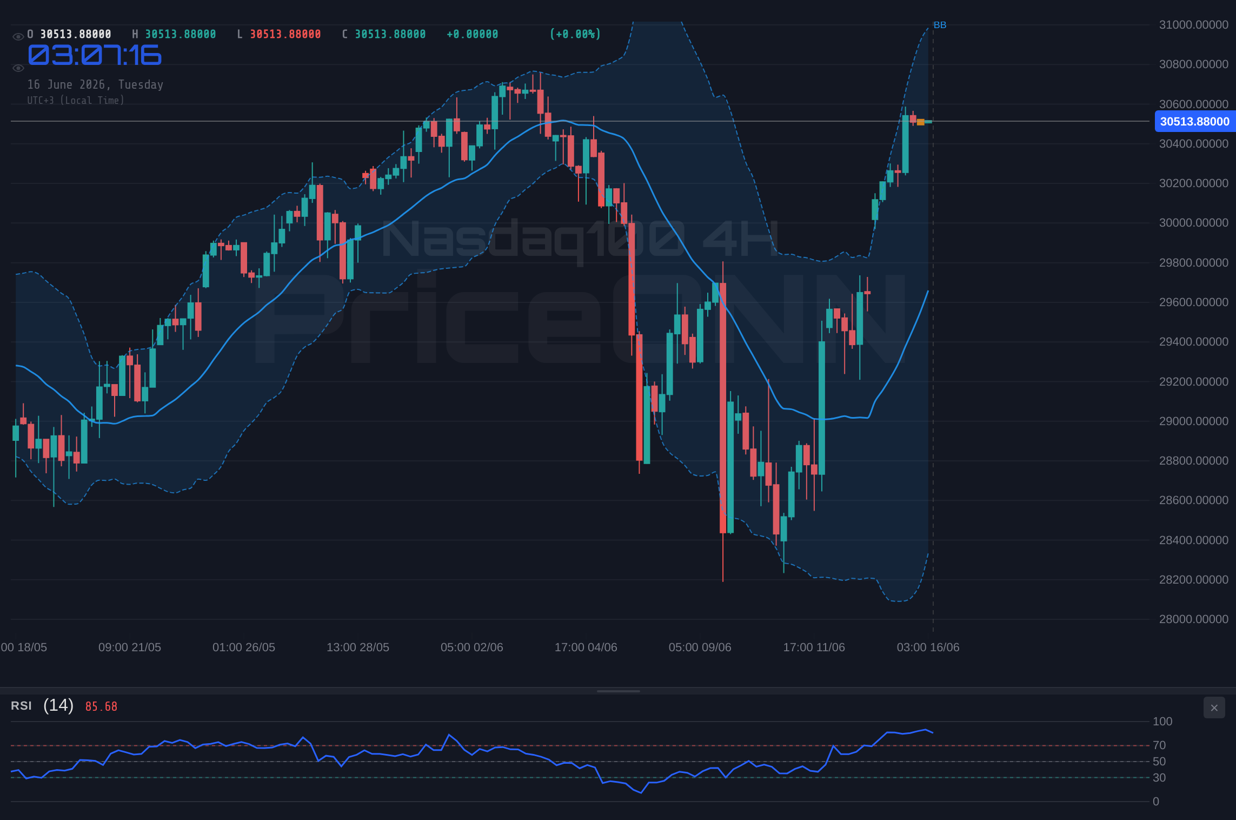Click the RSI value 85.68
The height and width of the screenshot is (820, 1236).
pyautogui.click(x=101, y=706)
